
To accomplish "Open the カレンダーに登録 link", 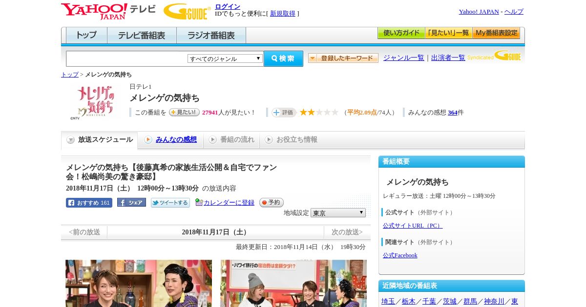I will coord(229,203).
